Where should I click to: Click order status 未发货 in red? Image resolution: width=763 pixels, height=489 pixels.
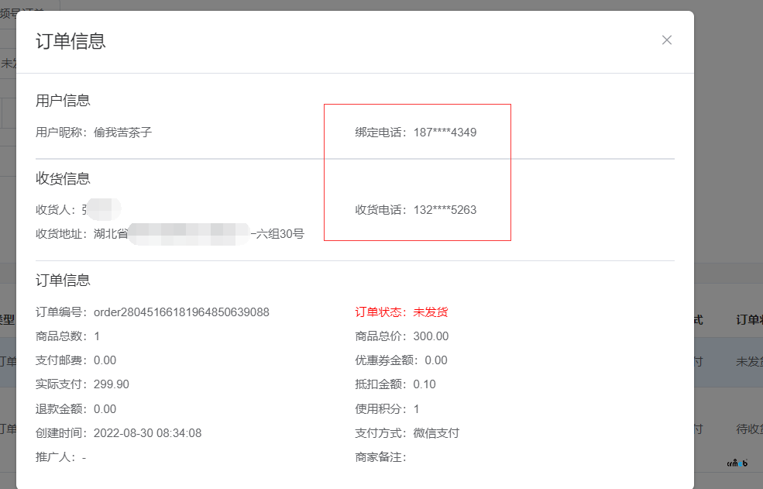tap(430, 312)
